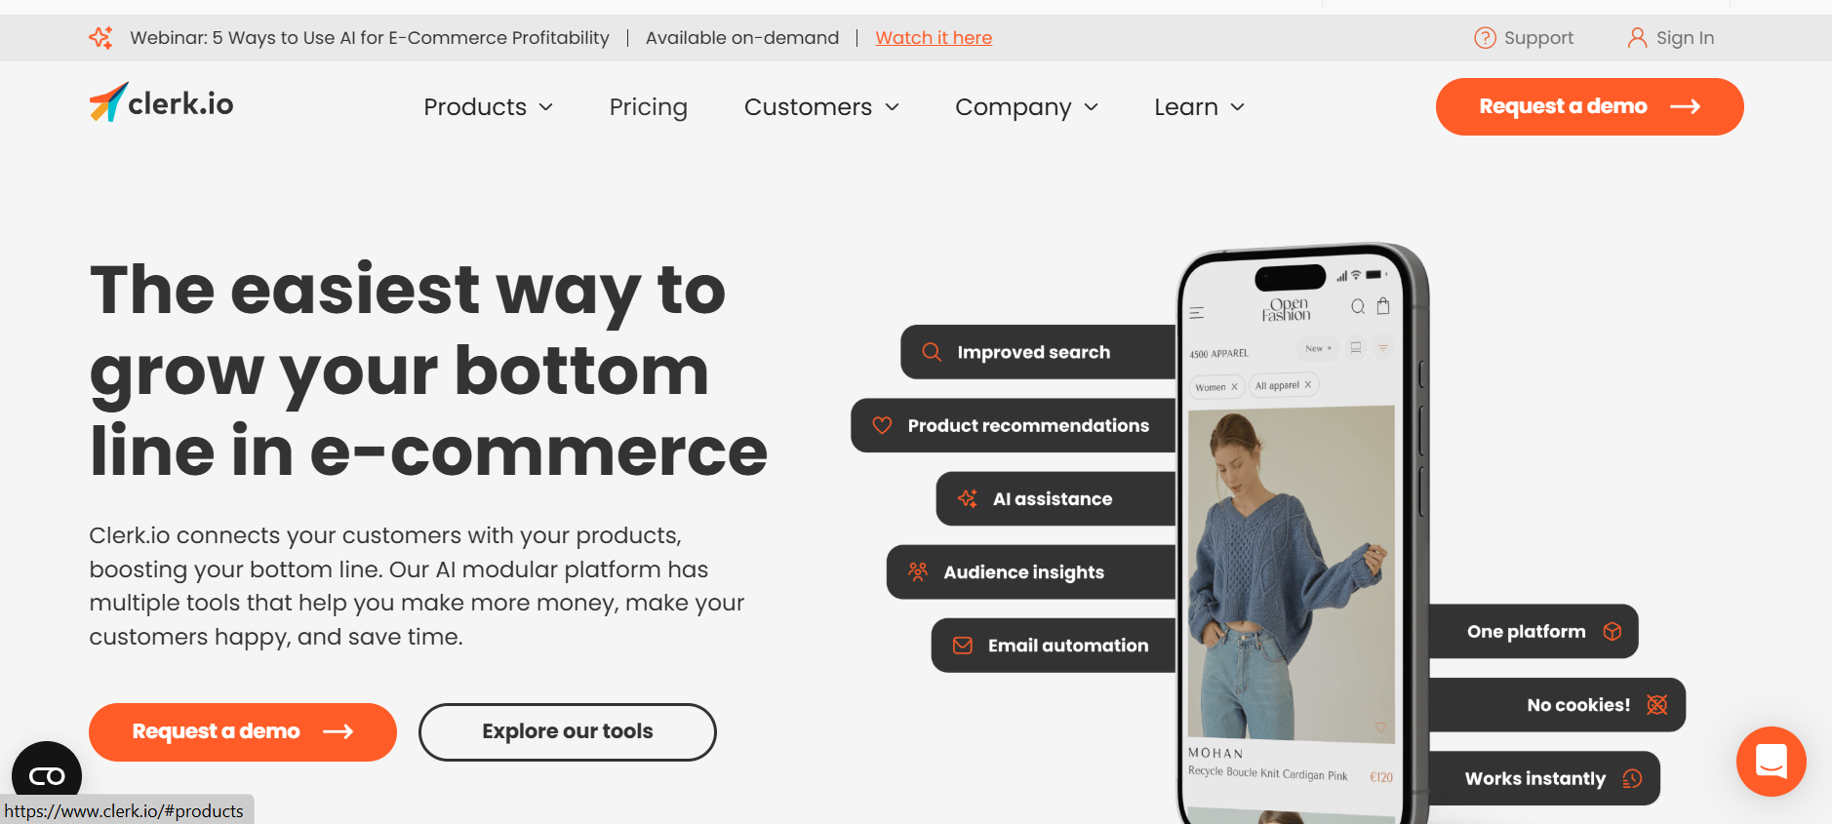The image size is (1832, 824).
Task: Expand the Company dropdown chevron
Action: click(x=1092, y=107)
